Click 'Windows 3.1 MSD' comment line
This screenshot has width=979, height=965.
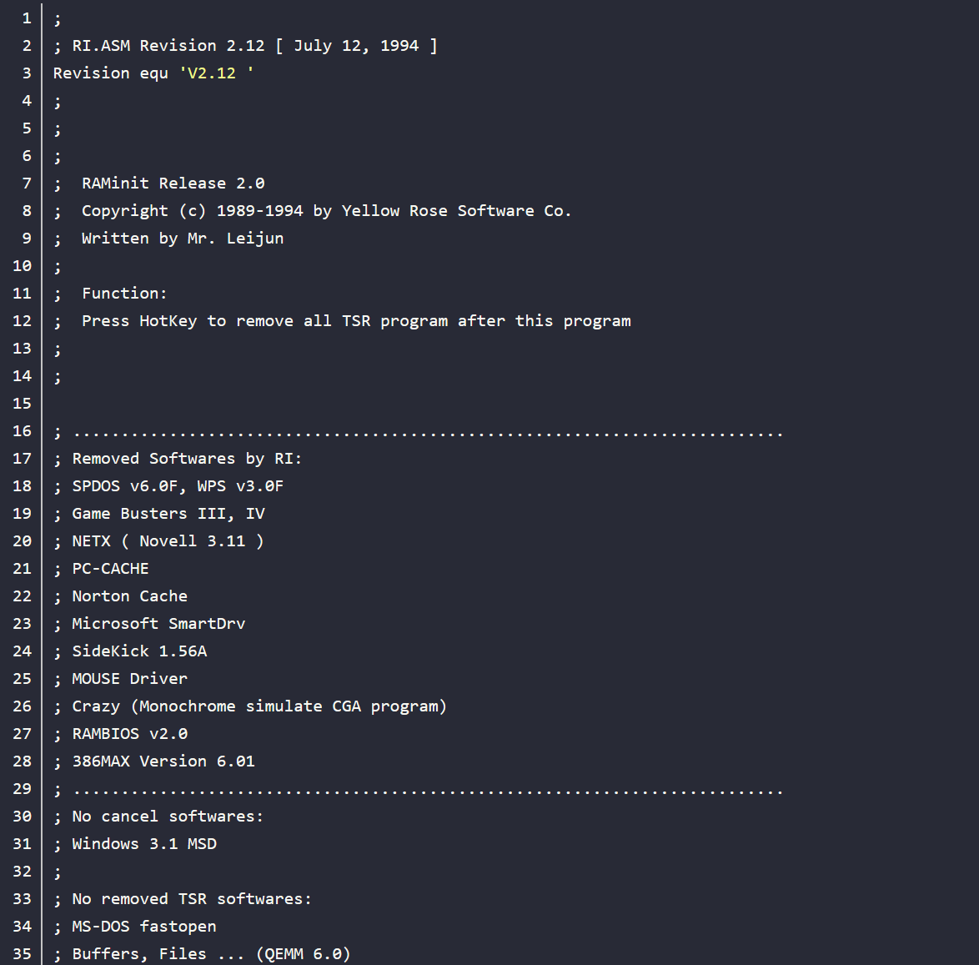[x=143, y=844]
